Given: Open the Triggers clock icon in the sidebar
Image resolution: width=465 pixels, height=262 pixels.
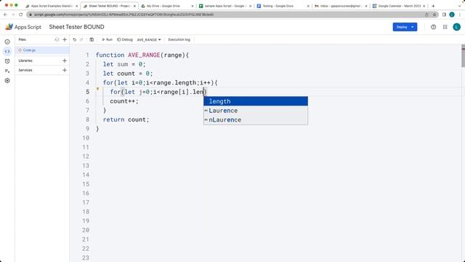Looking at the screenshot, I should (x=7, y=61).
